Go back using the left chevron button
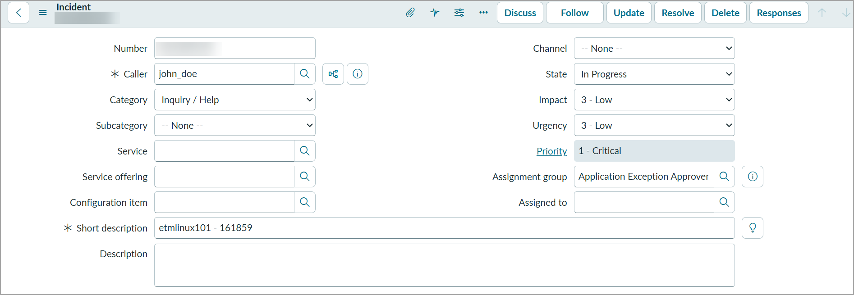The width and height of the screenshot is (854, 295). (18, 13)
